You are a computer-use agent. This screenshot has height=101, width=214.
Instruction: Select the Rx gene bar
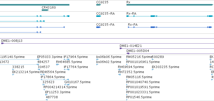(x=170, y=5)
